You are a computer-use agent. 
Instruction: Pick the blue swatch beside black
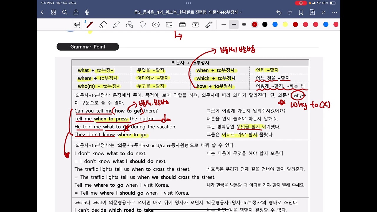pyautogui.click(x=275, y=24)
